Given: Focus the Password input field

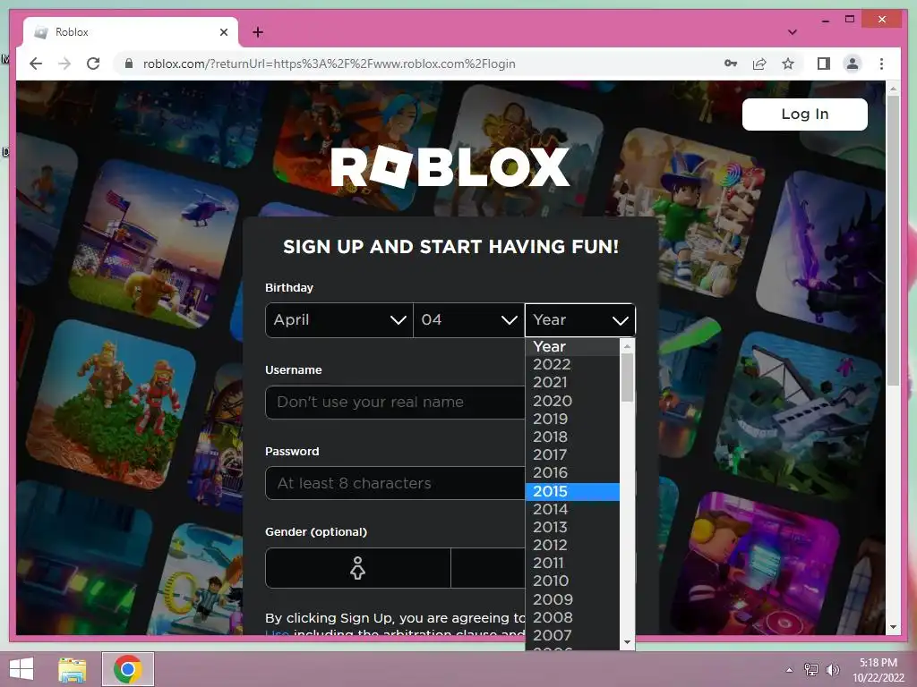Looking at the screenshot, I should click(x=395, y=483).
